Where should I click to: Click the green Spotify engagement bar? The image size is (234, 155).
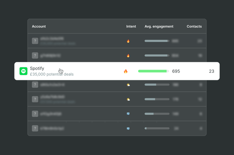[x=153, y=71]
